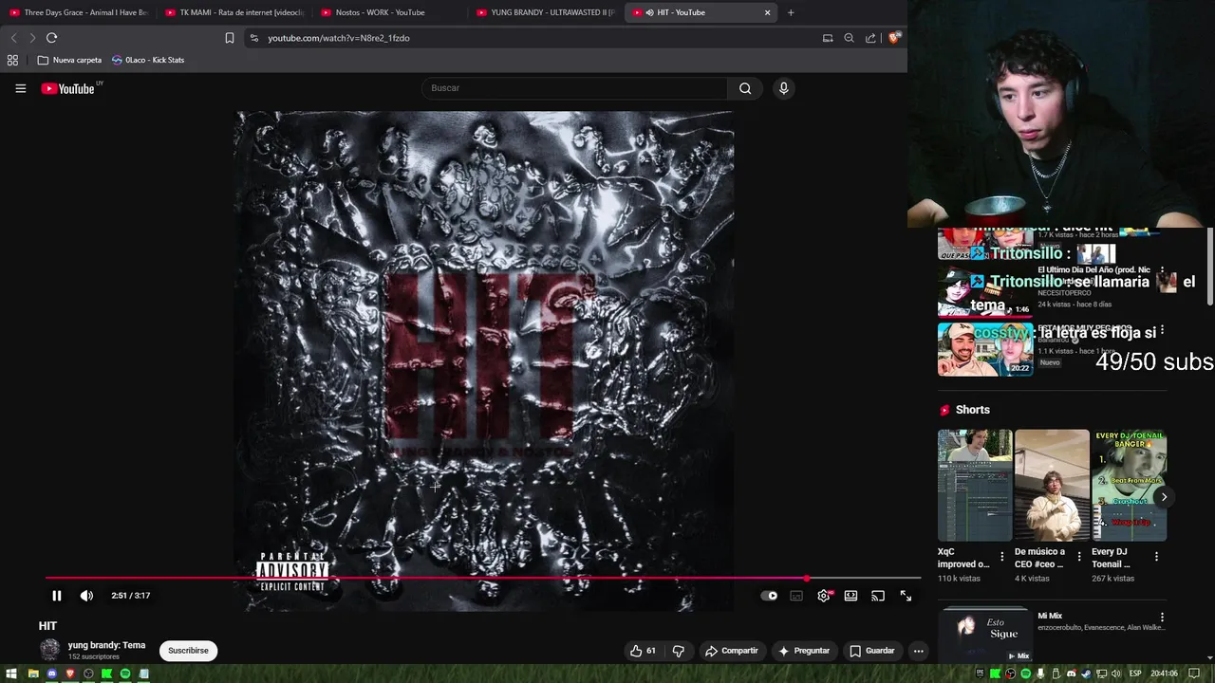
Task: Seek on the red video progress bar
Action: coord(483,578)
